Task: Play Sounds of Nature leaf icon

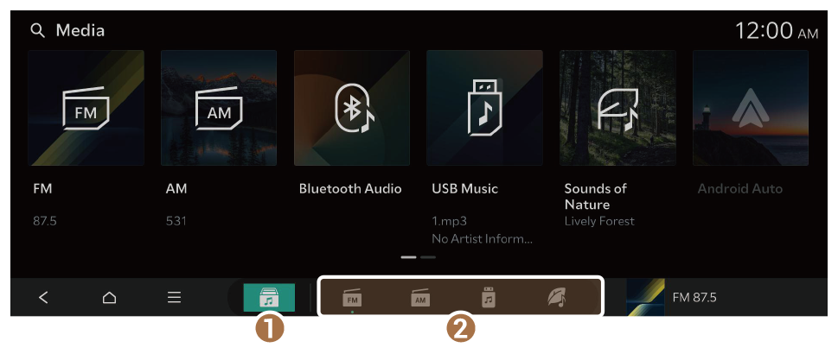Action: point(617,108)
